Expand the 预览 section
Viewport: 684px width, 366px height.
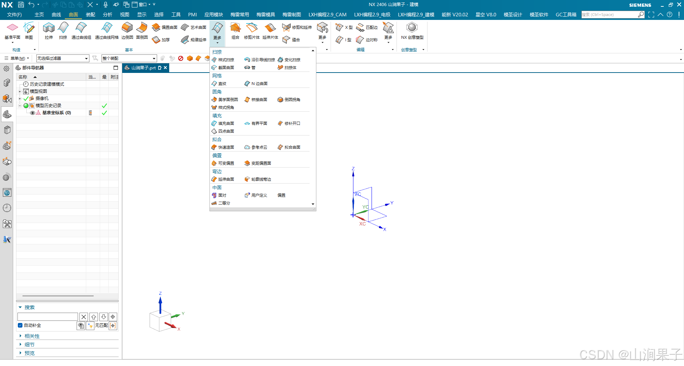21,353
